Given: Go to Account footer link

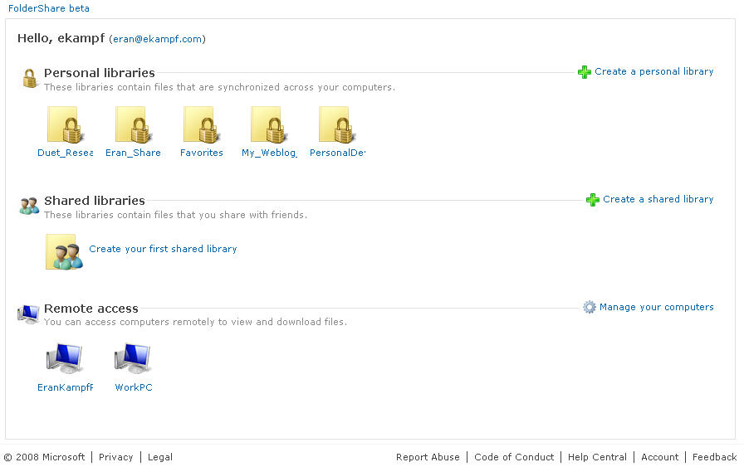Looking at the screenshot, I should (659, 457).
